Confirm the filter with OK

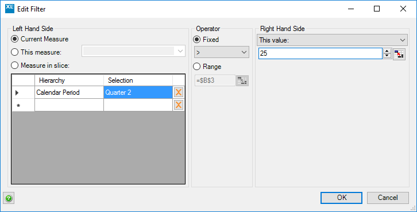coord(342,198)
